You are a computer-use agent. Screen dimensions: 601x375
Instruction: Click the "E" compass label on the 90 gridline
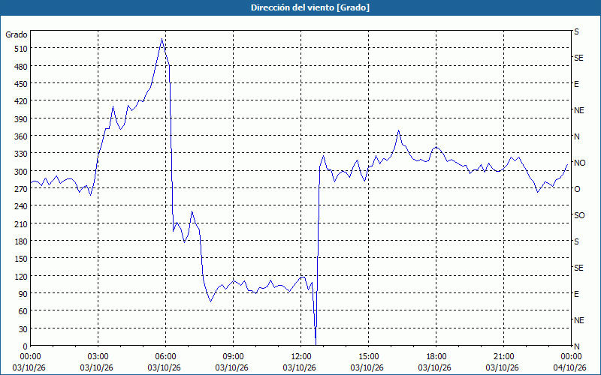576,294
